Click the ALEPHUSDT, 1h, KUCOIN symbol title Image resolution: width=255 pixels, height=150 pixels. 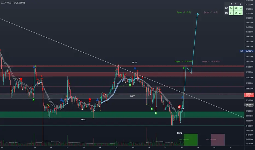click(x=13, y=3)
